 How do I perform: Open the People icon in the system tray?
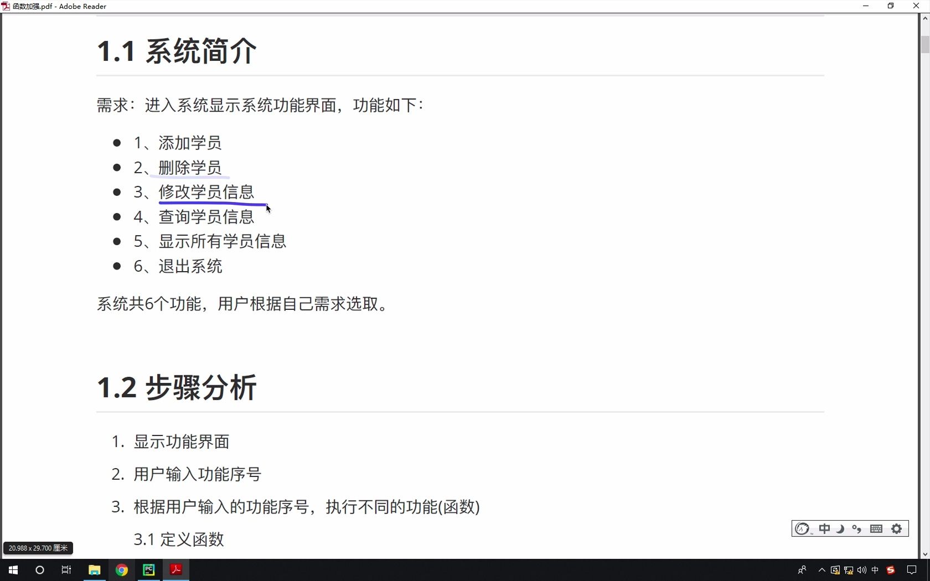tap(802, 570)
